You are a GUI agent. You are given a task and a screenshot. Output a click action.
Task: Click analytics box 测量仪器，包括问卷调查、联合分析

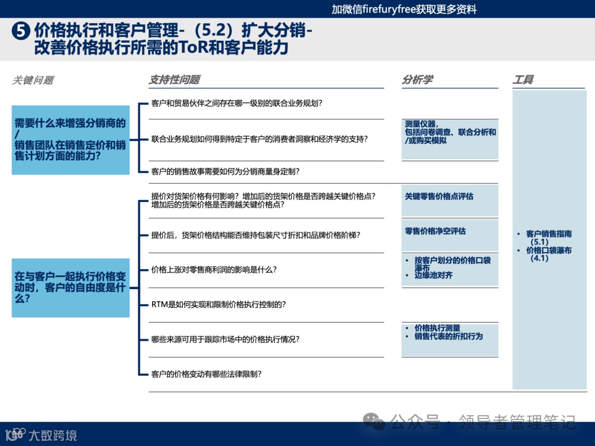click(x=450, y=139)
